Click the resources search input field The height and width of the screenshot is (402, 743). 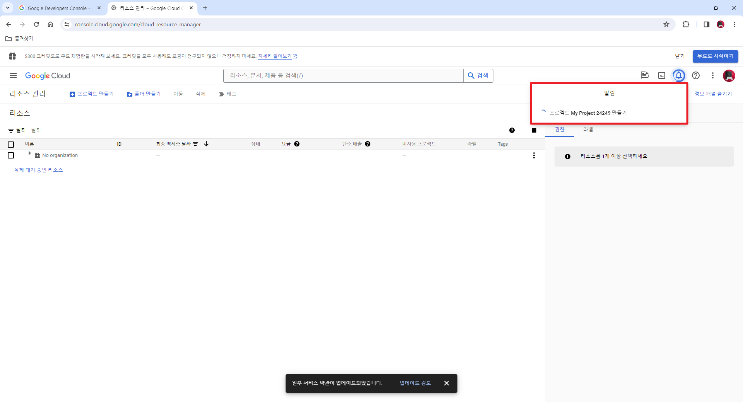click(343, 75)
